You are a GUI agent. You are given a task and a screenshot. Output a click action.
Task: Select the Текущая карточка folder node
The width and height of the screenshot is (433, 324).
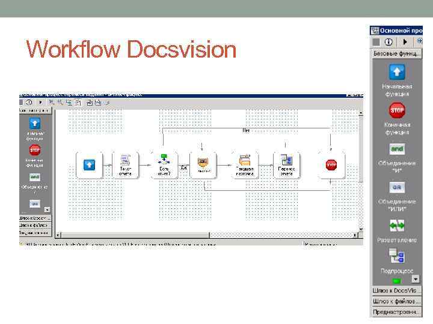(245, 165)
